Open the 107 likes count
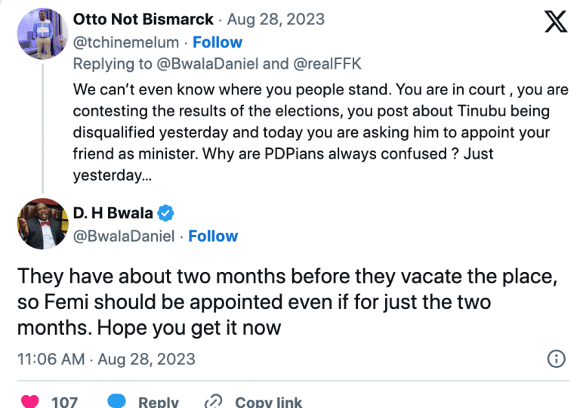 64,402
